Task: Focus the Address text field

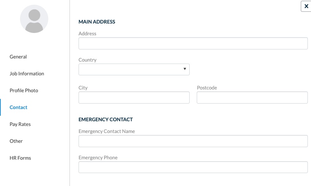Action: [x=193, y=44]
